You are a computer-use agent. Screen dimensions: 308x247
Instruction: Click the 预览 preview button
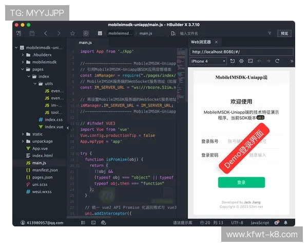(284, 33)
